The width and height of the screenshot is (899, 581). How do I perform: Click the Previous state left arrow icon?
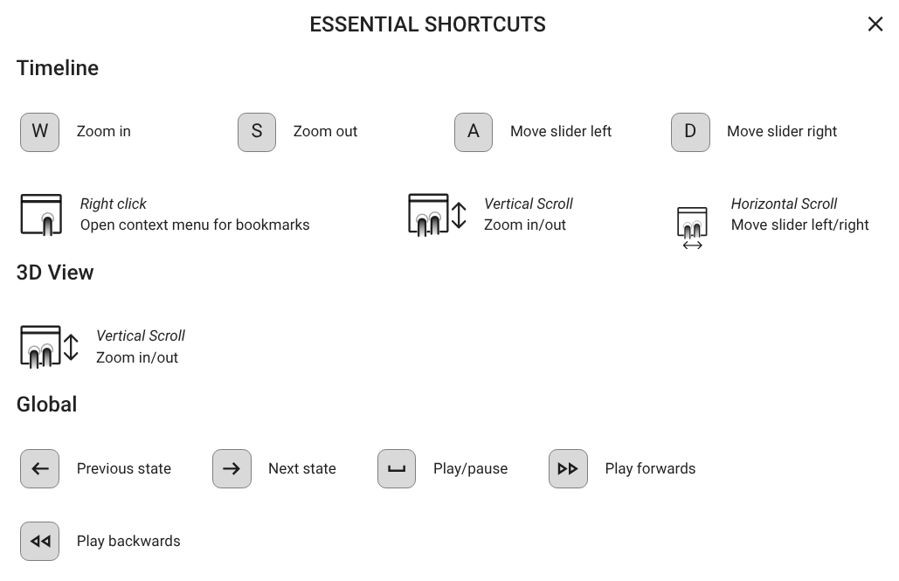39,468
